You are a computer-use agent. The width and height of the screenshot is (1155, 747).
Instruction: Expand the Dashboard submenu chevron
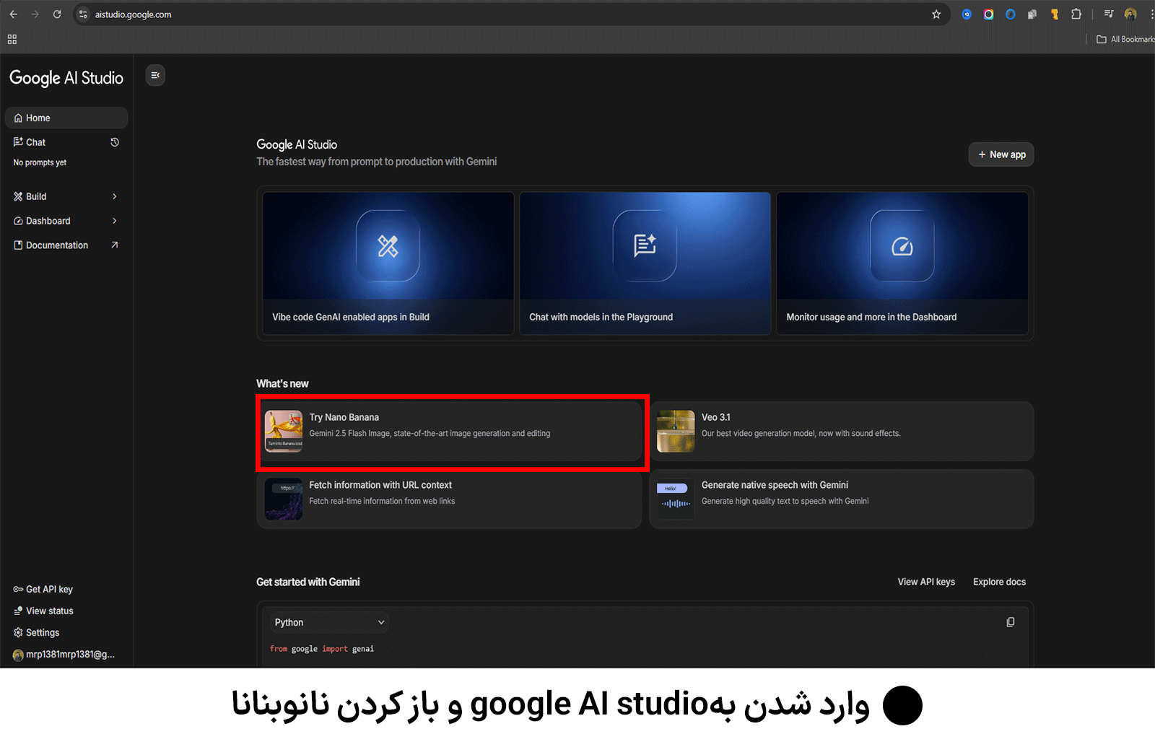click(114, 221)
